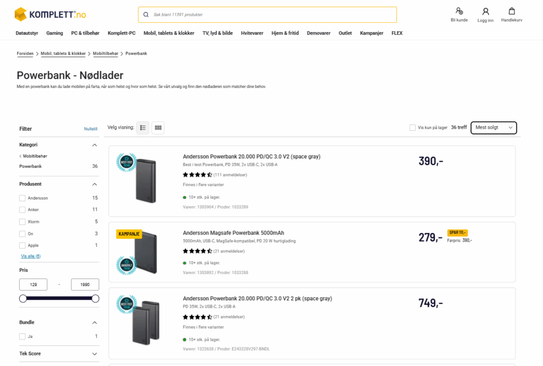
Task: Click the search magnifier icon
Action: pos(146,15)
